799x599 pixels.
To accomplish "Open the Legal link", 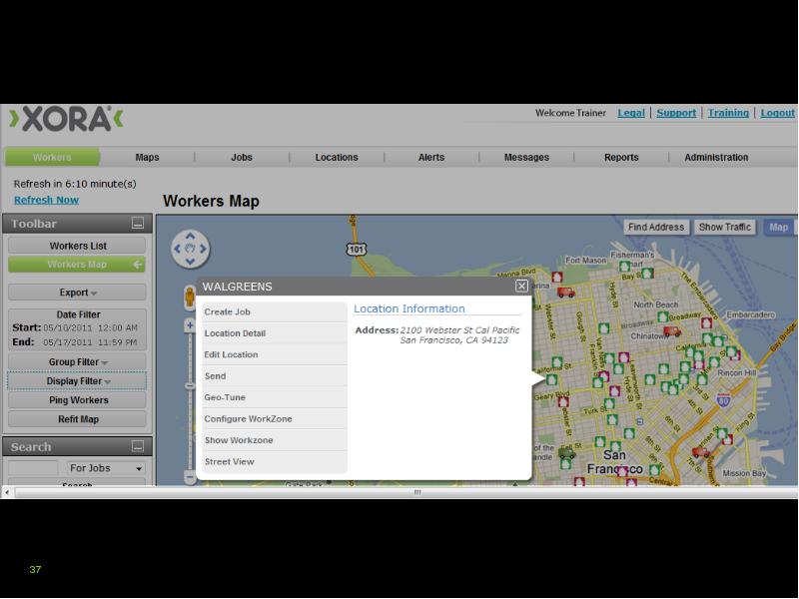I will (631, 113).
